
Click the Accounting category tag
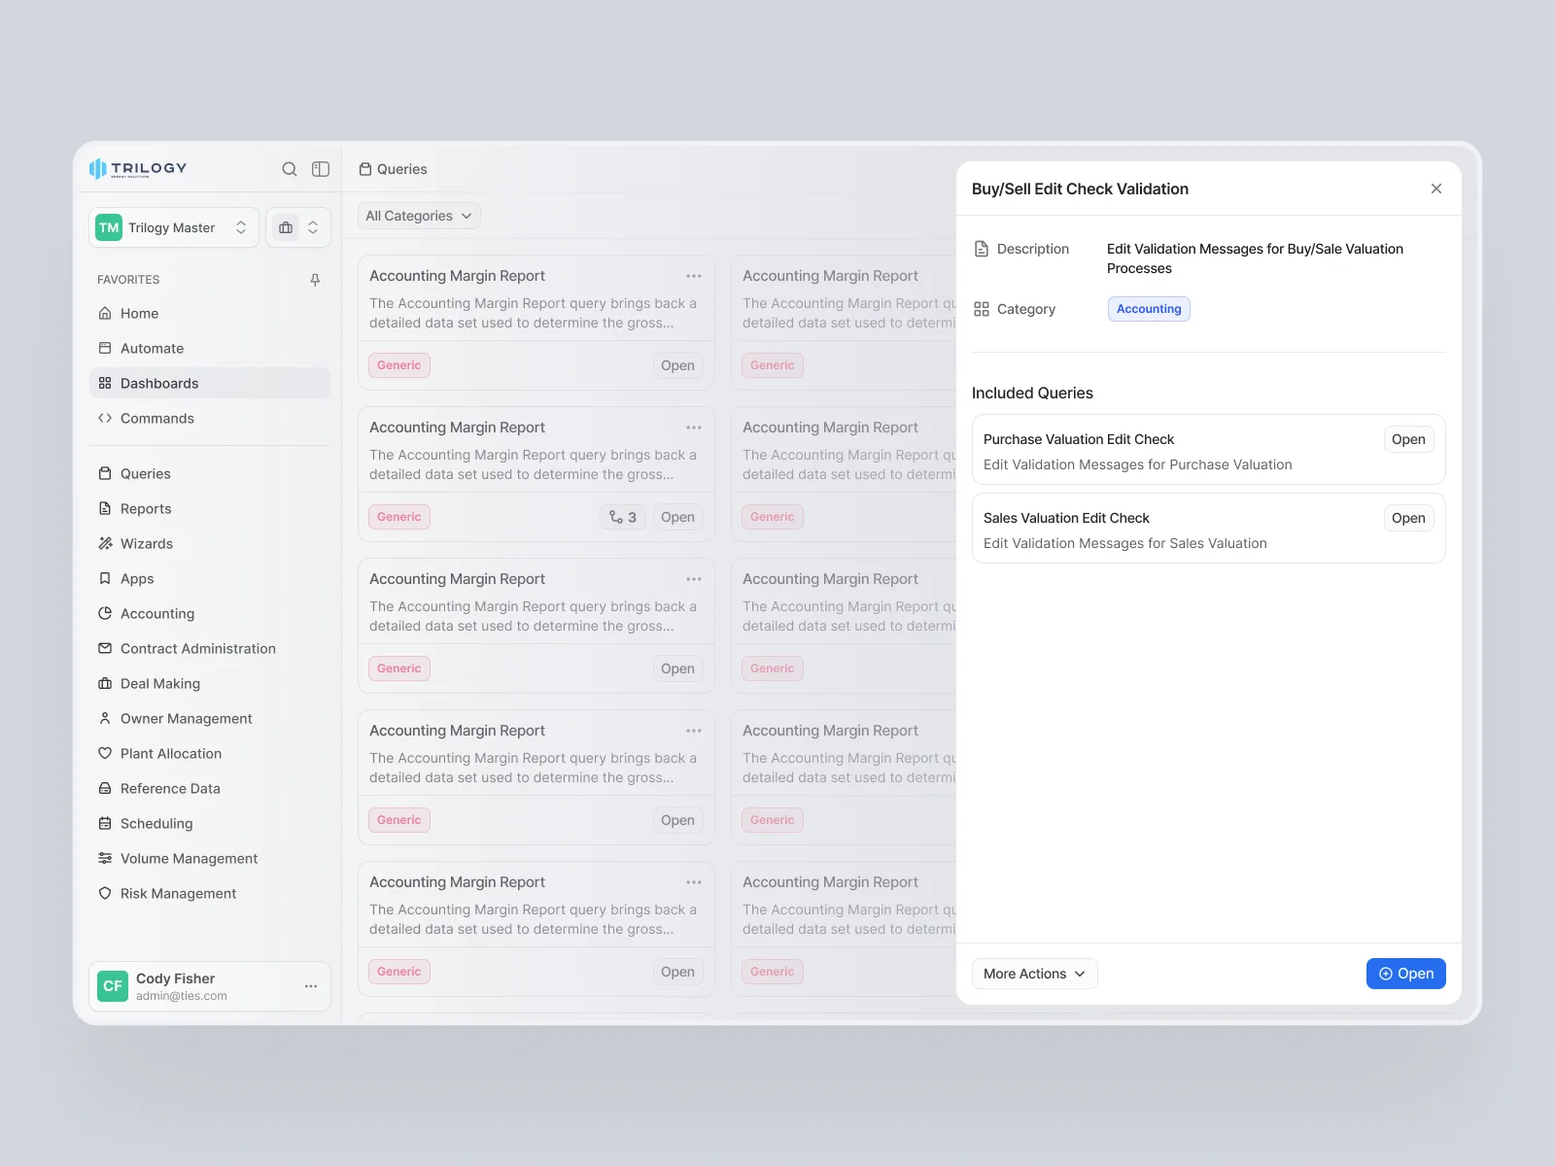pos(1149,309)
